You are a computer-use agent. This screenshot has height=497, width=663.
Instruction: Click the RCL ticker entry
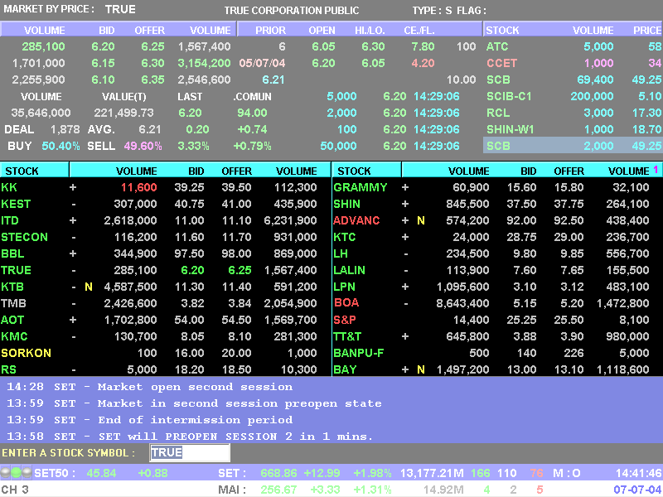[x=498, y=113]
